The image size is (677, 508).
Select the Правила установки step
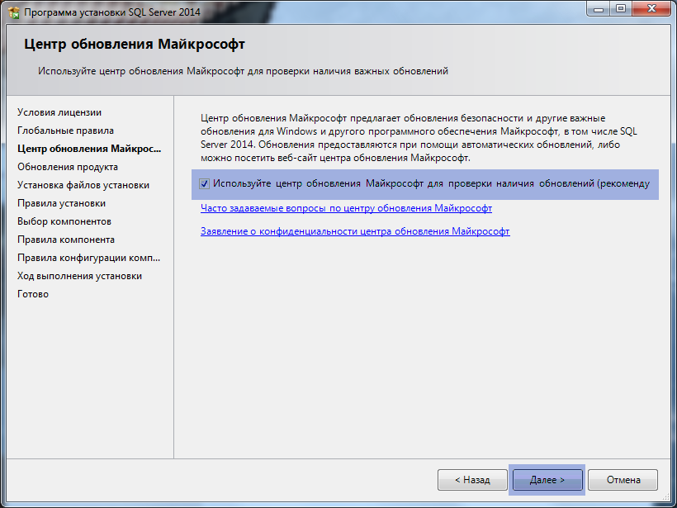tap(61, 203)
